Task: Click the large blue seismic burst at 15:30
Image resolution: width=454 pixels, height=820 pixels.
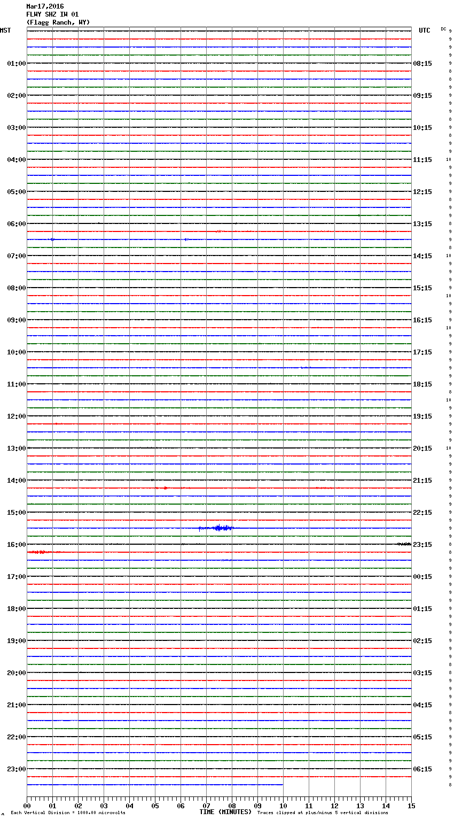Action: tap(216, 528)
